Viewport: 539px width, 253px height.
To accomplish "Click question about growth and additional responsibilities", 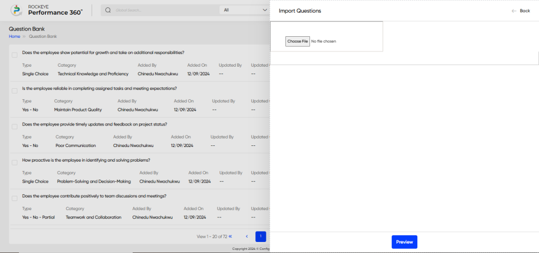I will 103,52.
